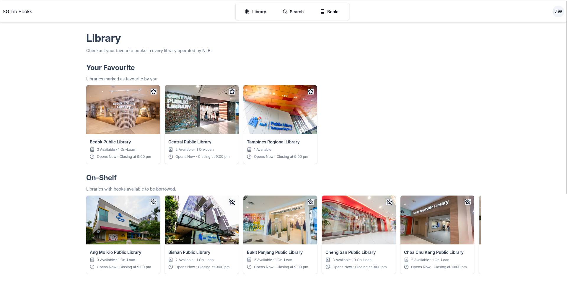This screenshot has height=283, width=567.
Task: Click the Bishan Public Library title
Action: tap(189, 252)
